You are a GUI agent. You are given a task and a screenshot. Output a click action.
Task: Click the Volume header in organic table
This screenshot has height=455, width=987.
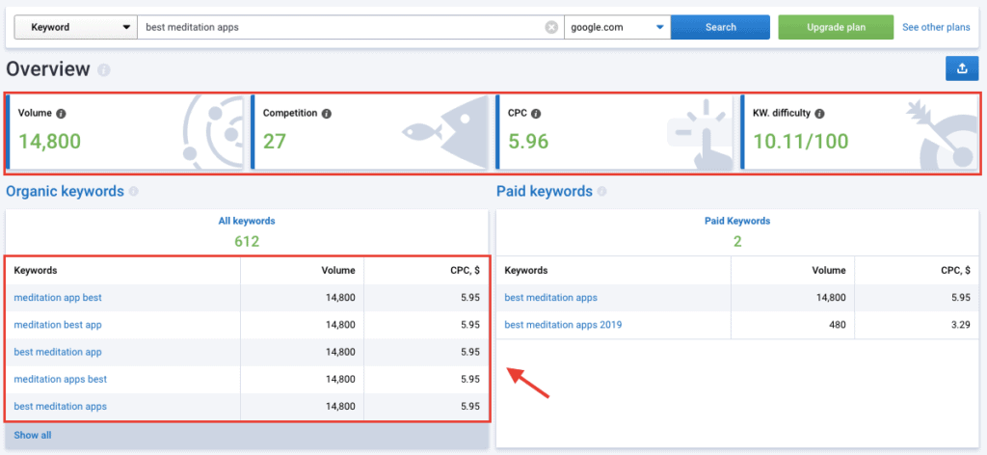coord(340,271)
